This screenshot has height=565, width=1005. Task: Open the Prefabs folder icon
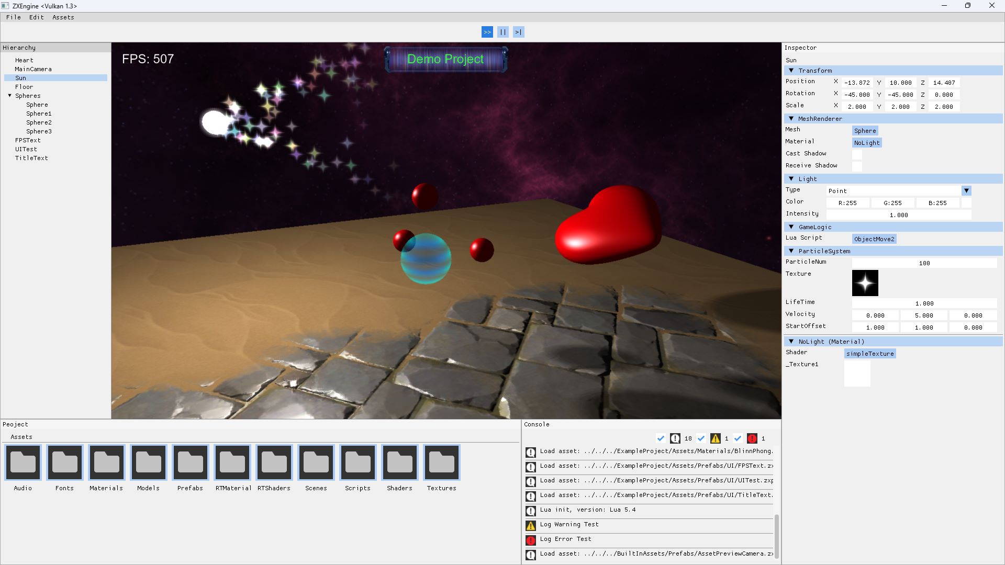(191, 462)
